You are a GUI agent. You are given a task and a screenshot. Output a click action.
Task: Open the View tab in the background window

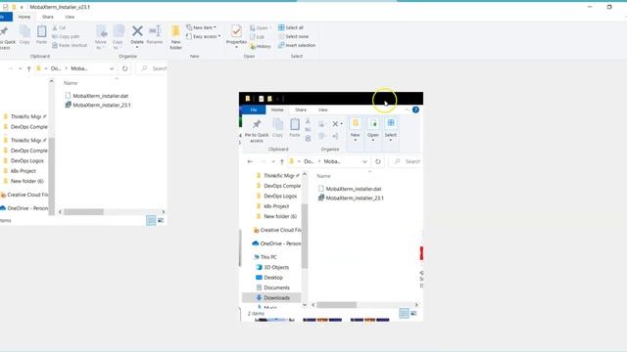click(x=70, y=17)
